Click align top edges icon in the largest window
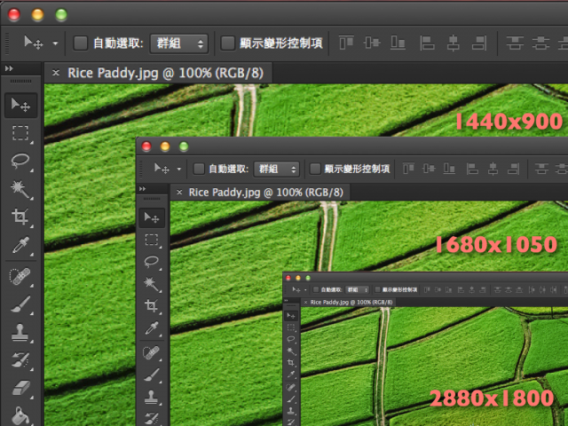The image size is (568, 426). [x=346, y=43]
